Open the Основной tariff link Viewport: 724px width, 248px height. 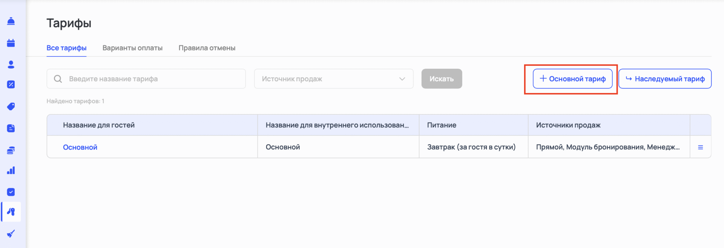click(80, 147)
